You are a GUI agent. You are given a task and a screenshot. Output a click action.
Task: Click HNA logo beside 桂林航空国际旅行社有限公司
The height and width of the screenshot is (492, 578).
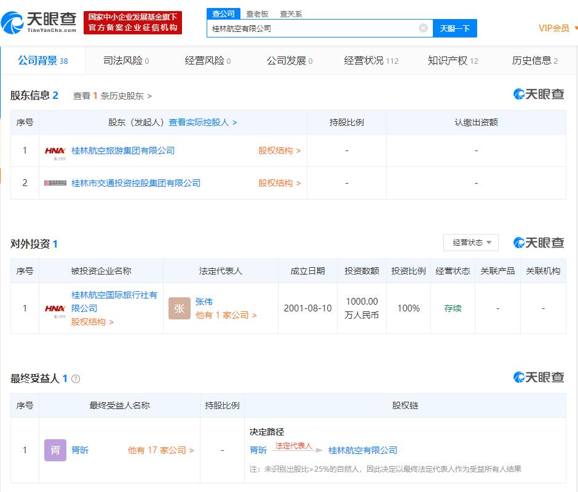coord(55,308)
